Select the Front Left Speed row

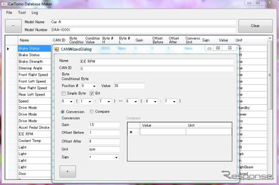point(35,81)
